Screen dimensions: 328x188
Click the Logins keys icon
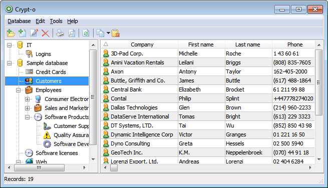tap(29, 54)
